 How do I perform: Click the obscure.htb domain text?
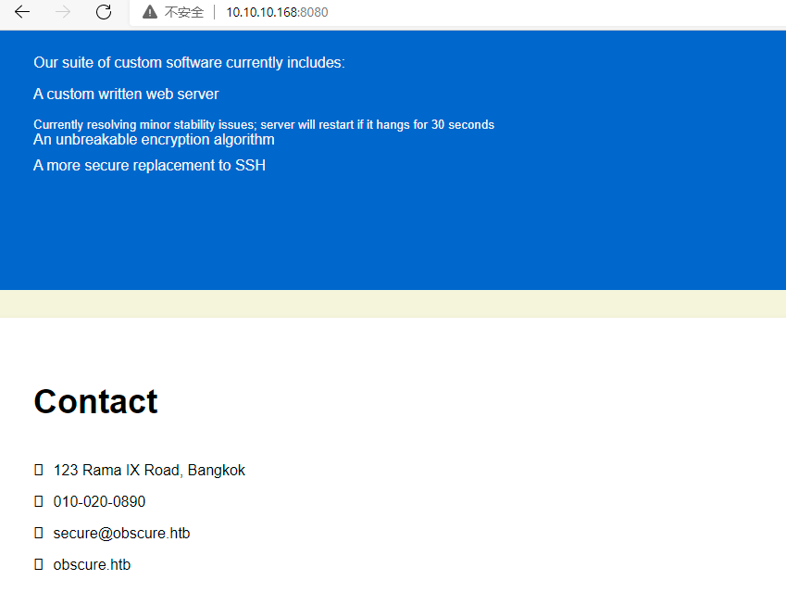pos(92,565)
